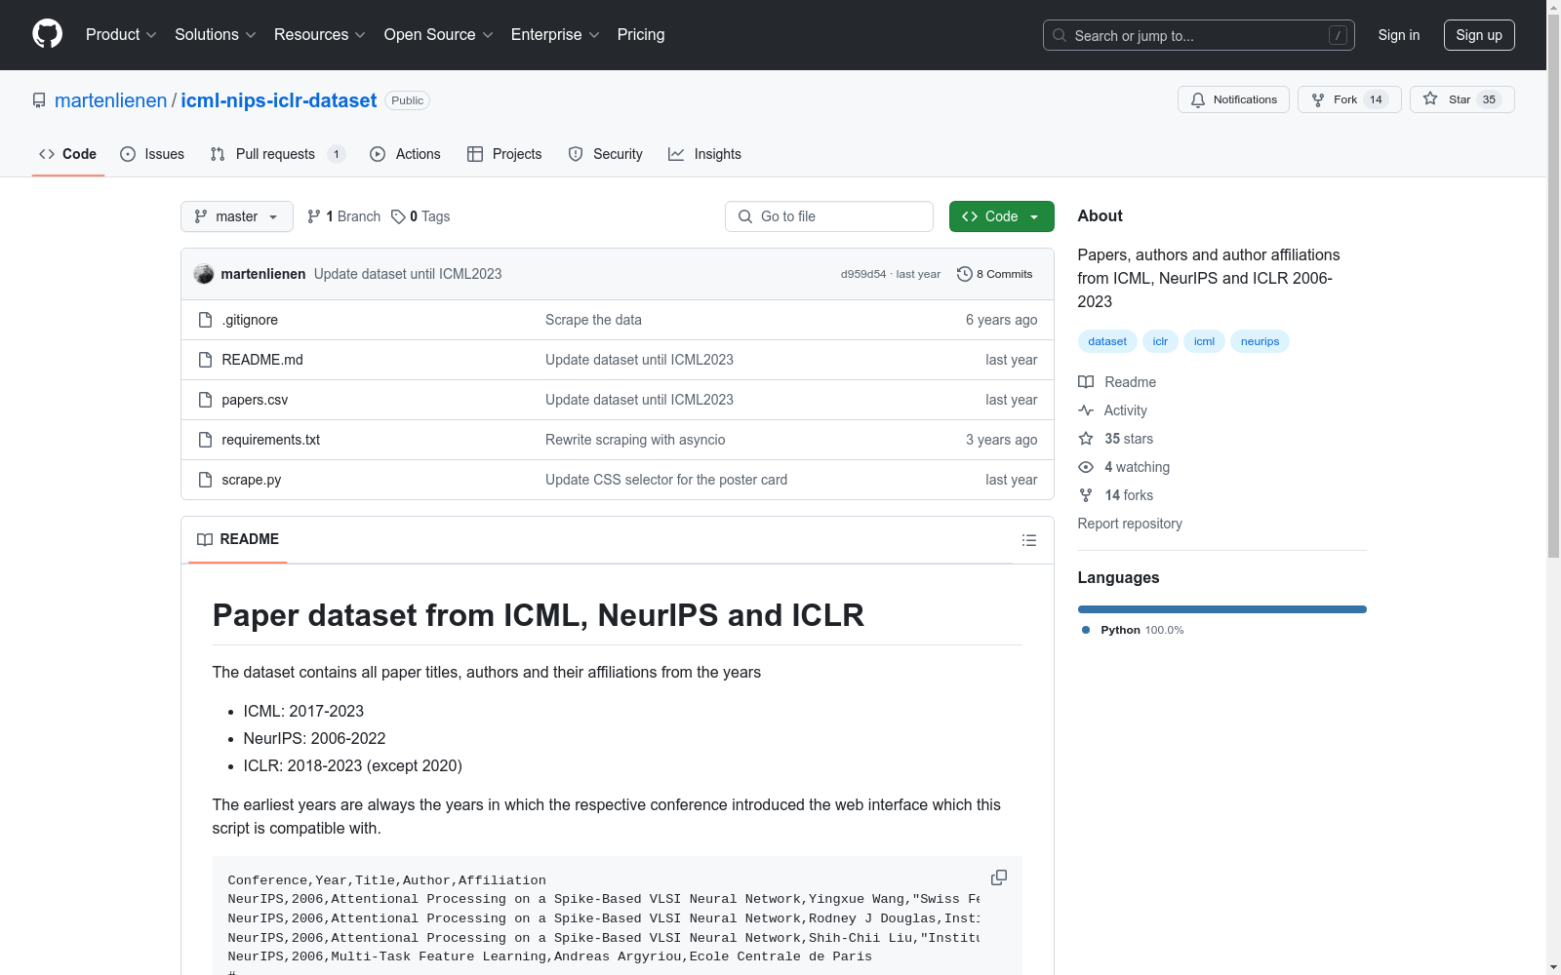Switch to the Actions tab
This screenshot has height=975, width=1561.
406,154
